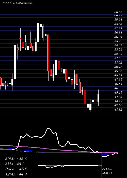
Task: Click the 51.8 price level label
Action: [x=117, y=58]
